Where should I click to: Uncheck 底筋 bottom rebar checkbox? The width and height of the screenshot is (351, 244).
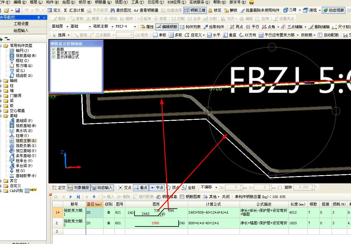pos(53,49)
